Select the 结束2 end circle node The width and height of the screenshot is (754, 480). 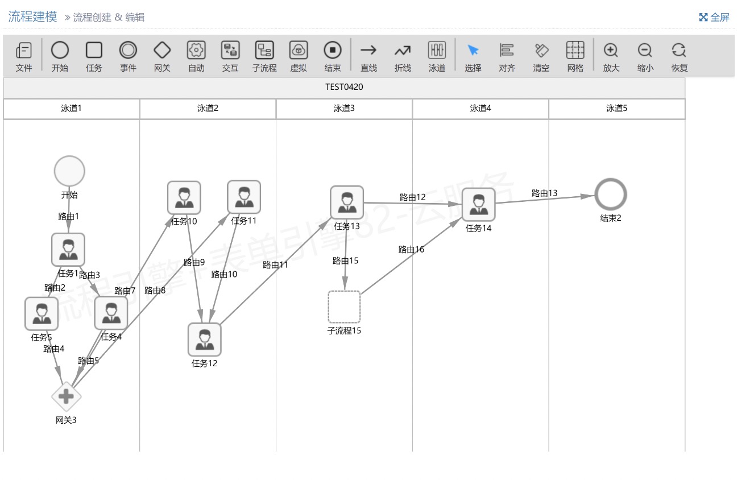coord(611,194)
